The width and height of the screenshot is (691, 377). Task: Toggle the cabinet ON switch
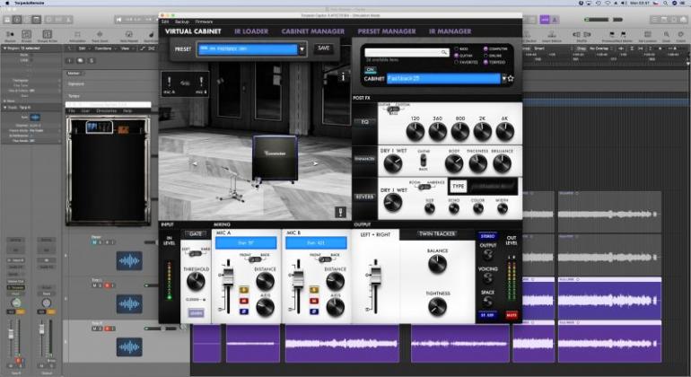(370, 70)
